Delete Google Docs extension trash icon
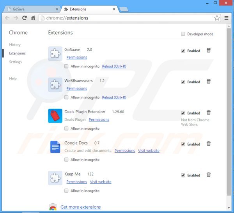Image resolution: width=234 pixels, height=213 pixels. click(x=209, y=144)
